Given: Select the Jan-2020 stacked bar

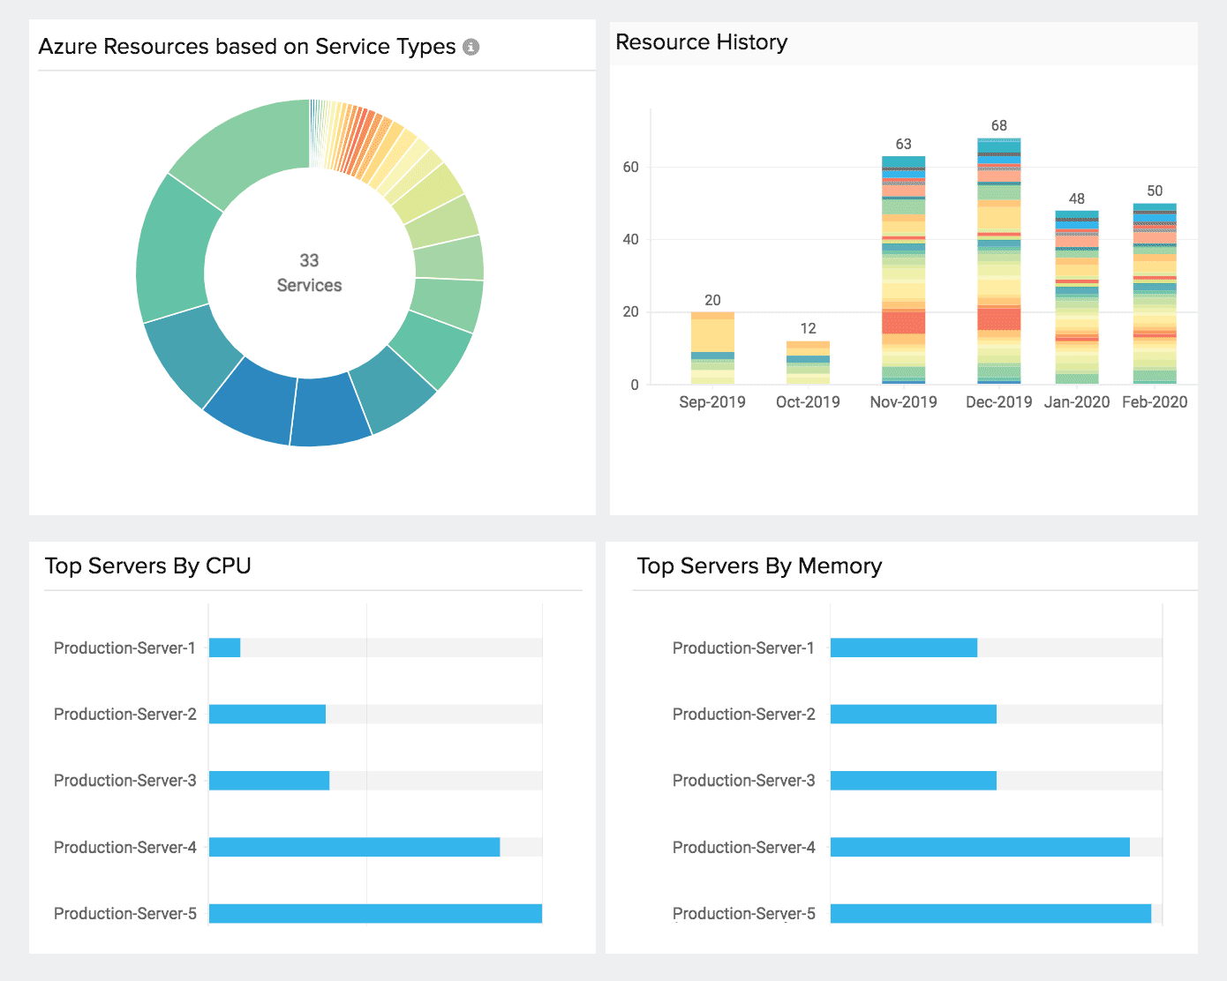Looking at the screenshot, I should tap(1076, 297).
